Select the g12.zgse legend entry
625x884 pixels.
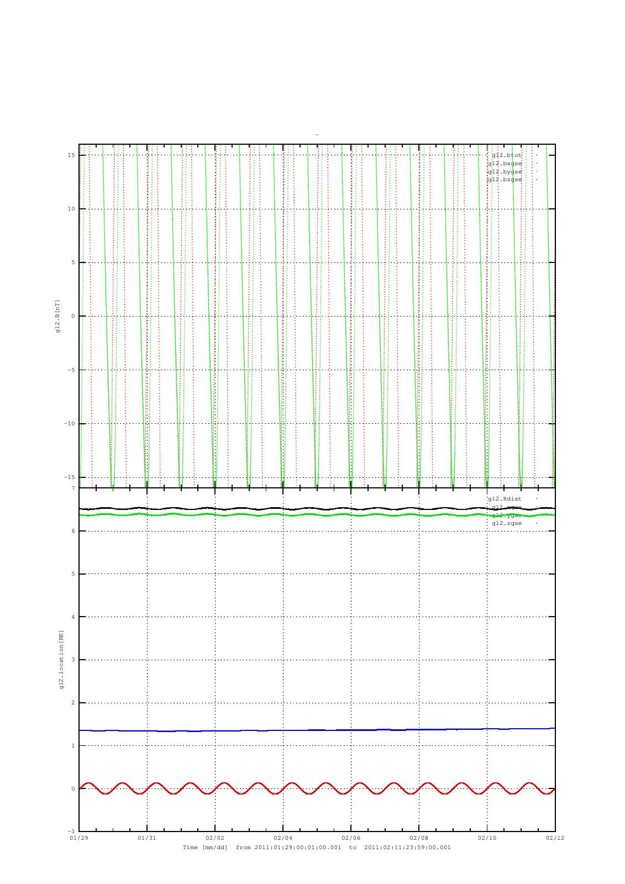click(507, 523)
